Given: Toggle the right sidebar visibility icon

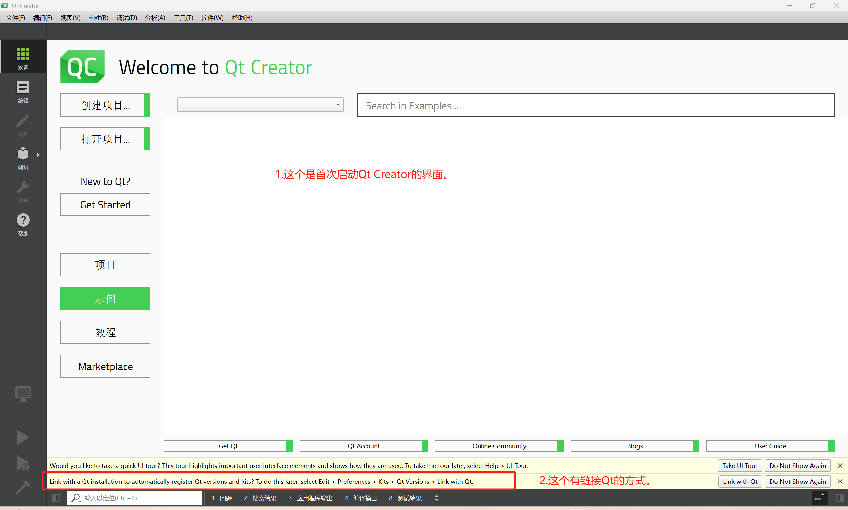Looking at the screenshot, I should [840, 498].
